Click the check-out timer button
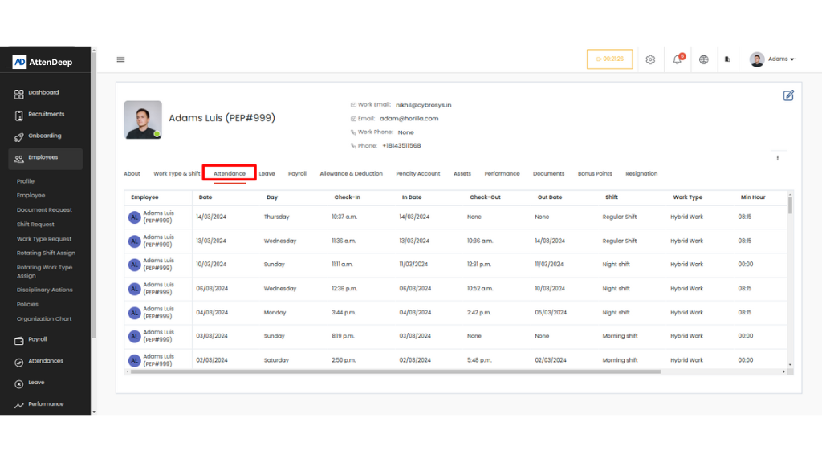Viewport: 822px width, 462px height. point(609,59)
